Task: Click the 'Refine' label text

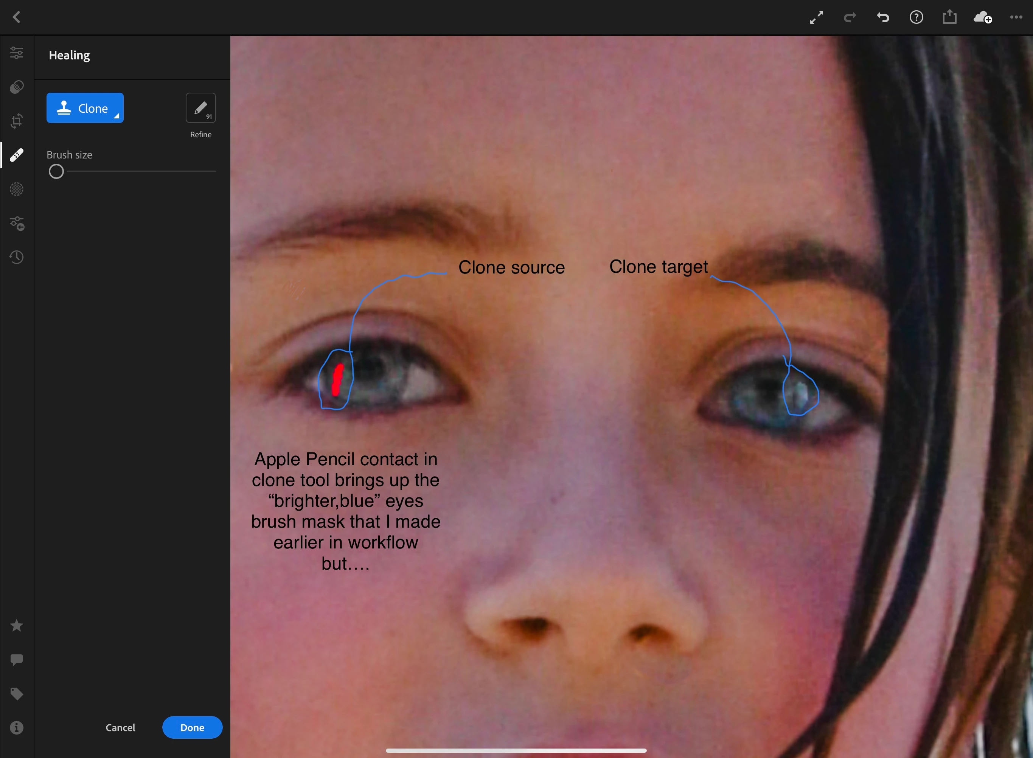Action: point(201,134)
